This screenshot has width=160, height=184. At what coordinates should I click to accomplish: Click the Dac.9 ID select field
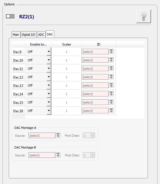point(95,51)
